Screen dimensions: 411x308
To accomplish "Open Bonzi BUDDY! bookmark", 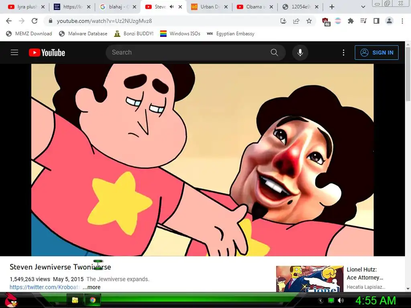I will (134, 34).
